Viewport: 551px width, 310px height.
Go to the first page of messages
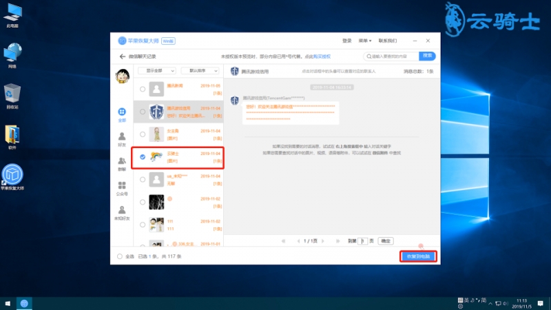(284, 241)
